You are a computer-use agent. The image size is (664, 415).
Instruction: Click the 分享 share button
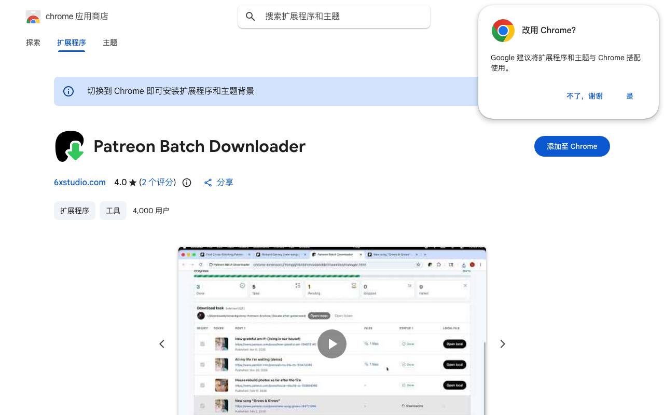(x=218, y=183)
